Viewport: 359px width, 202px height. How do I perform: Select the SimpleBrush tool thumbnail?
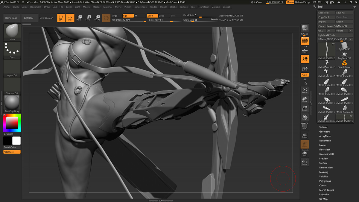344,64
